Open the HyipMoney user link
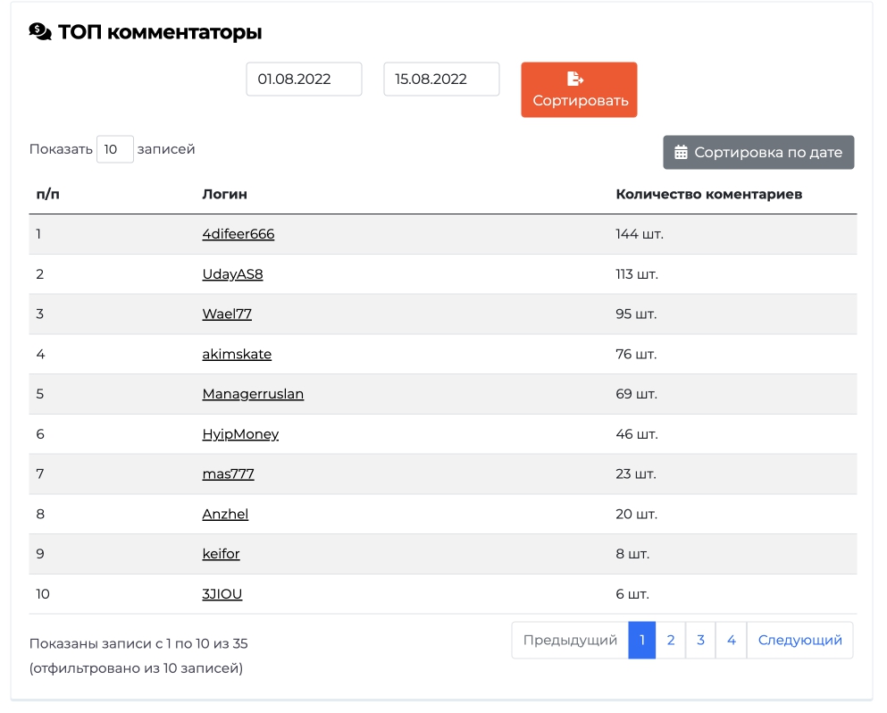Viewport: 887px width, 713px height. coord(240,434)
